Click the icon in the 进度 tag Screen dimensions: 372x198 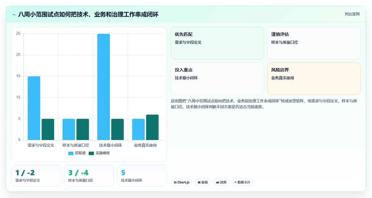pos(217,183)
